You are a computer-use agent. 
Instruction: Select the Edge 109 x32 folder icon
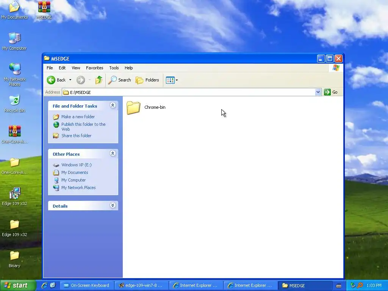click(x=14, y=228)
